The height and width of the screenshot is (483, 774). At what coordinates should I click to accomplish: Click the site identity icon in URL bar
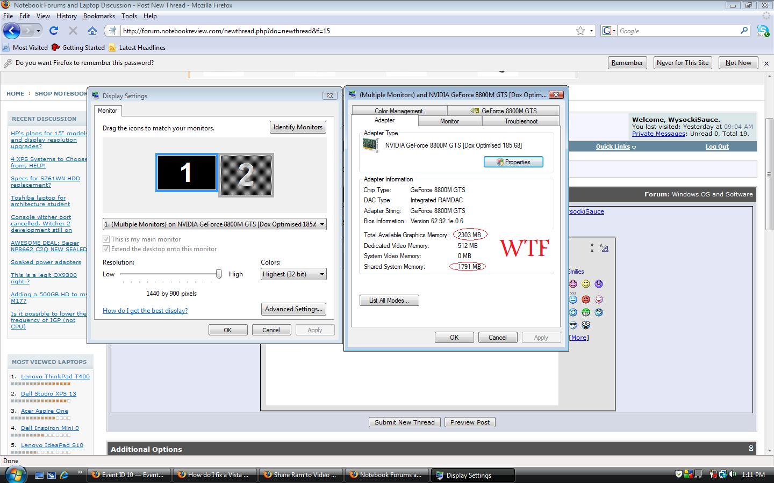tap(112, 31)
